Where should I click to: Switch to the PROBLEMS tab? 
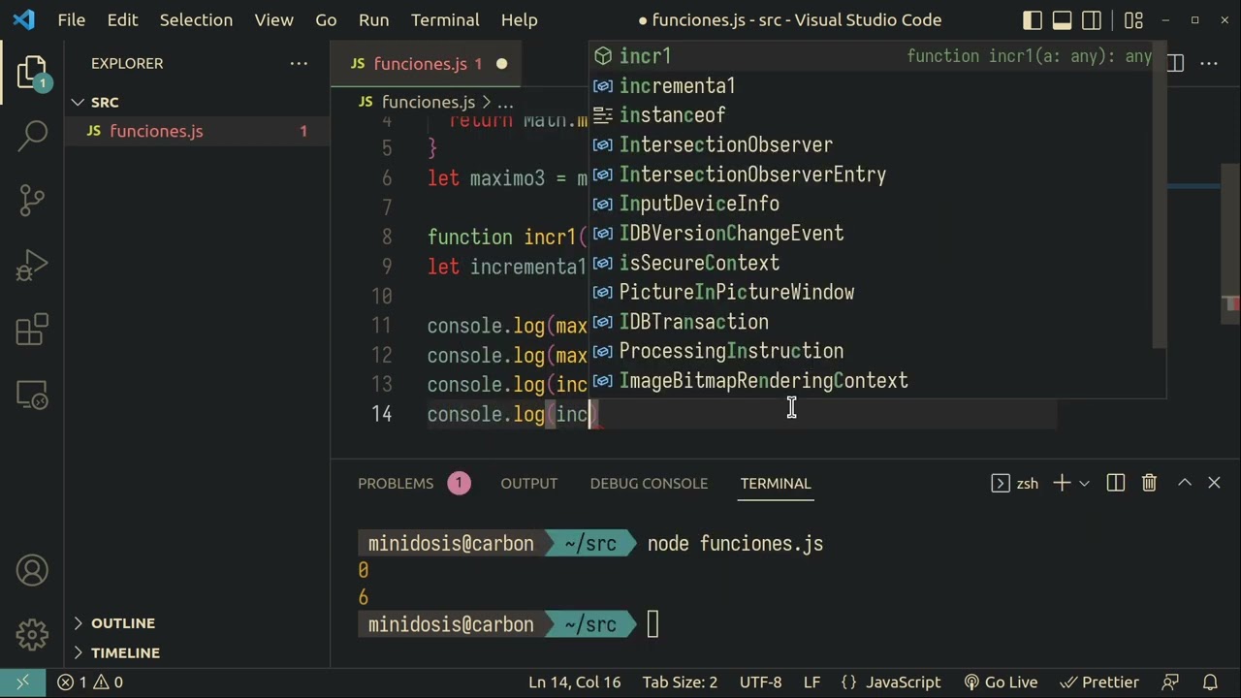point(414,483)
